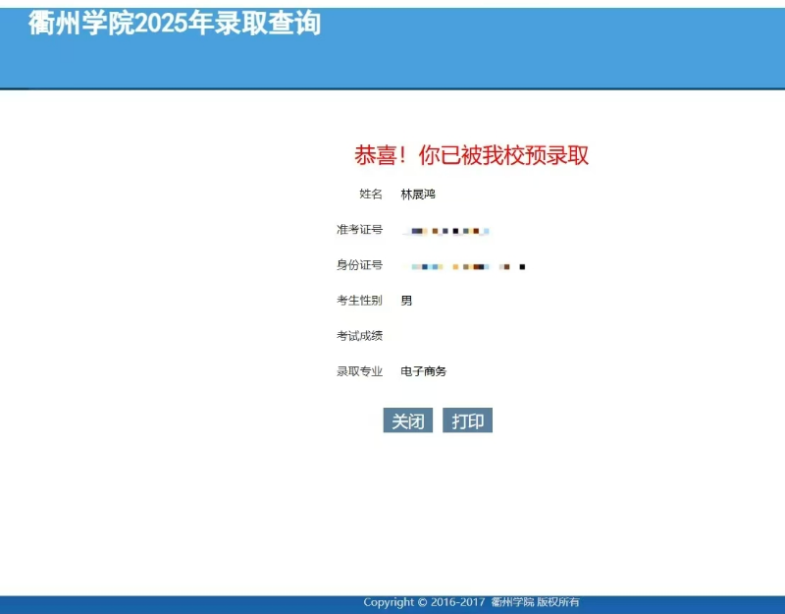Select the red 恭喜！你已被我校预录取 heading
785x614 pixels.
[471, 155]
